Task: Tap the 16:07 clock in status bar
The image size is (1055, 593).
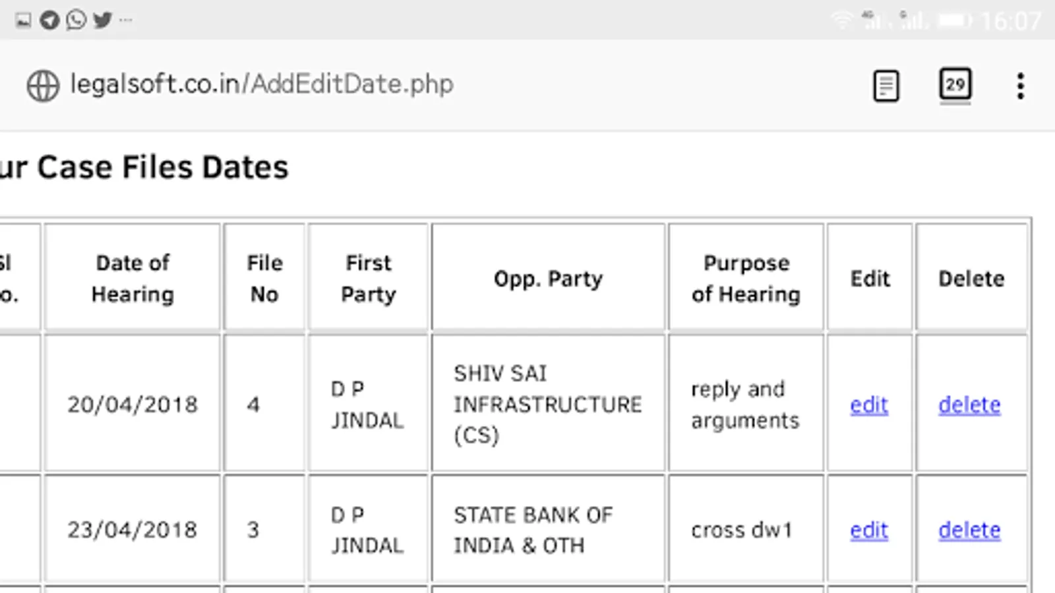Action: (x=1010, y=22)
